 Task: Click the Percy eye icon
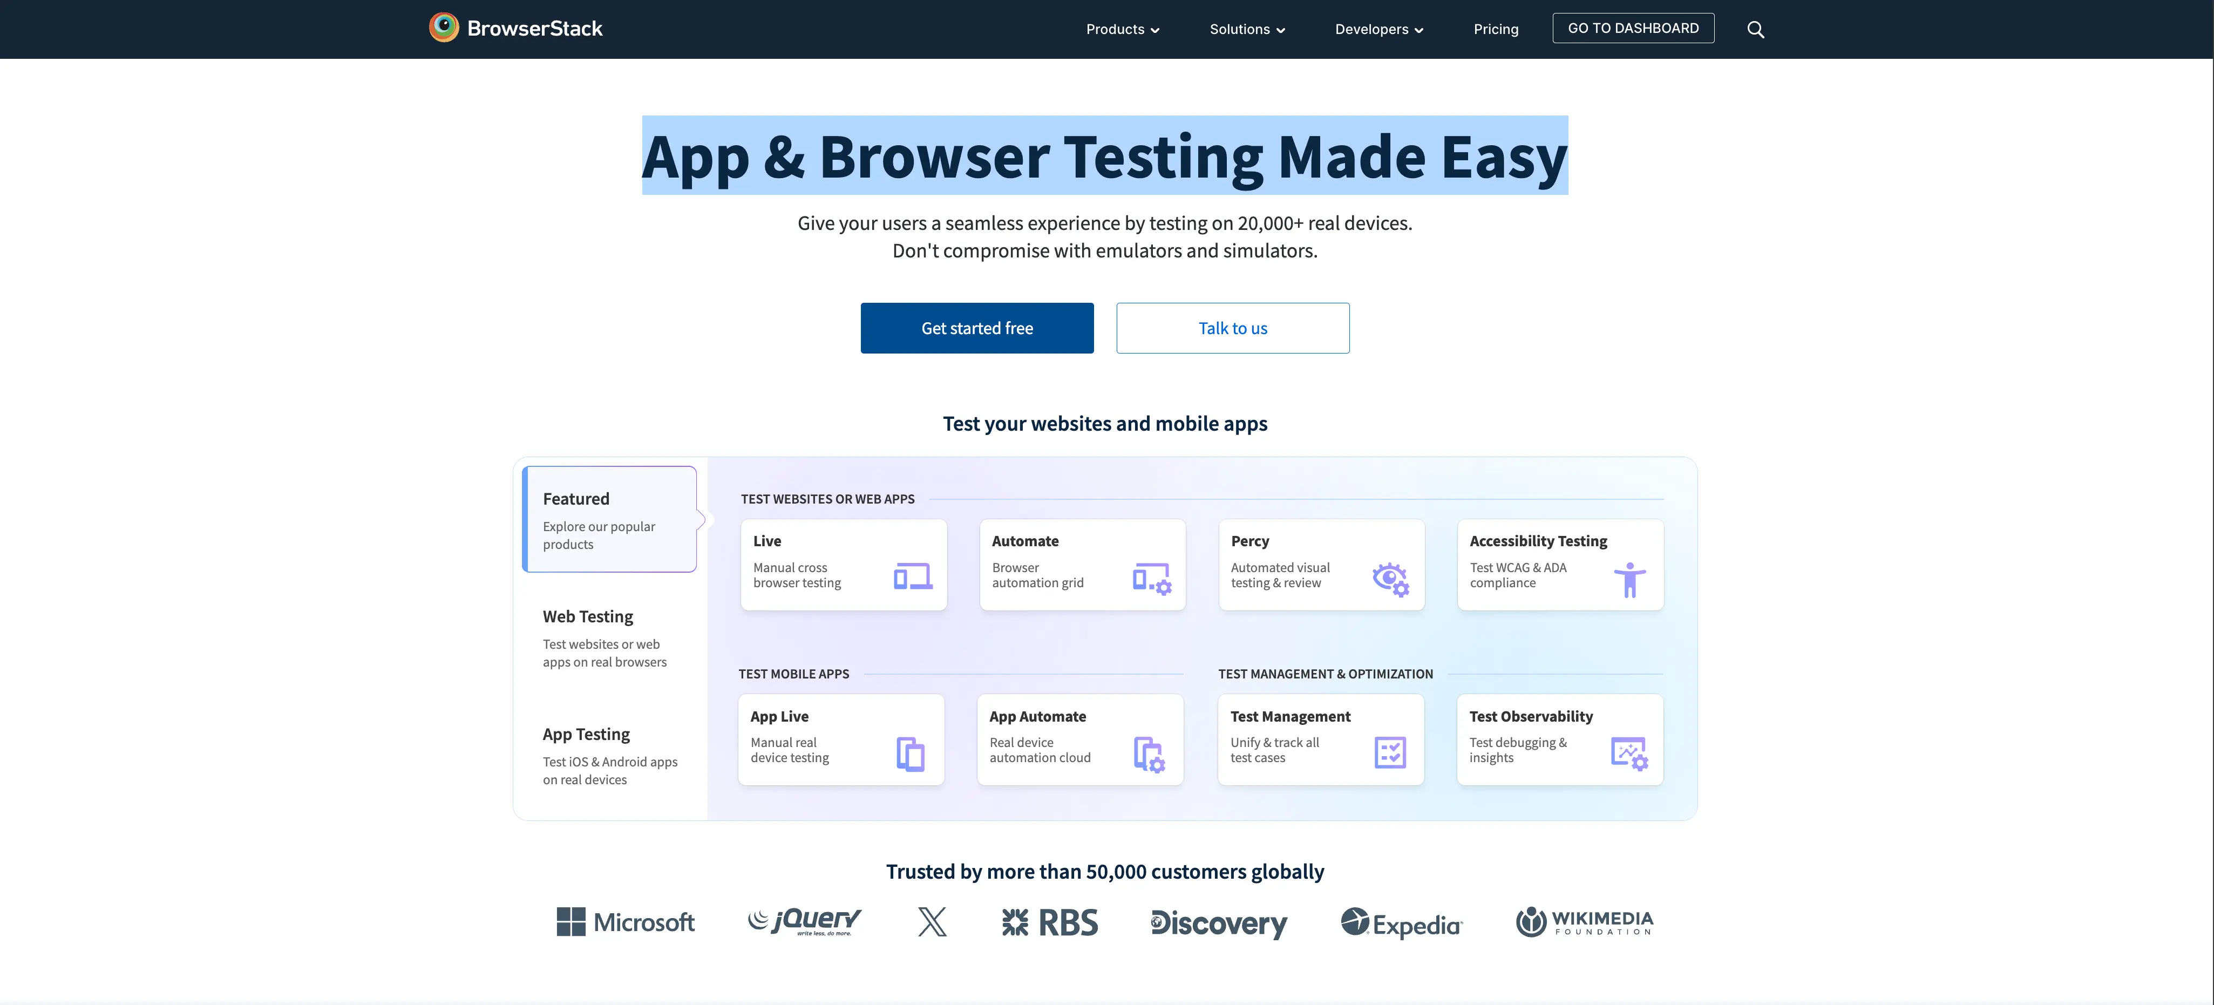(x=1390, y=579)
